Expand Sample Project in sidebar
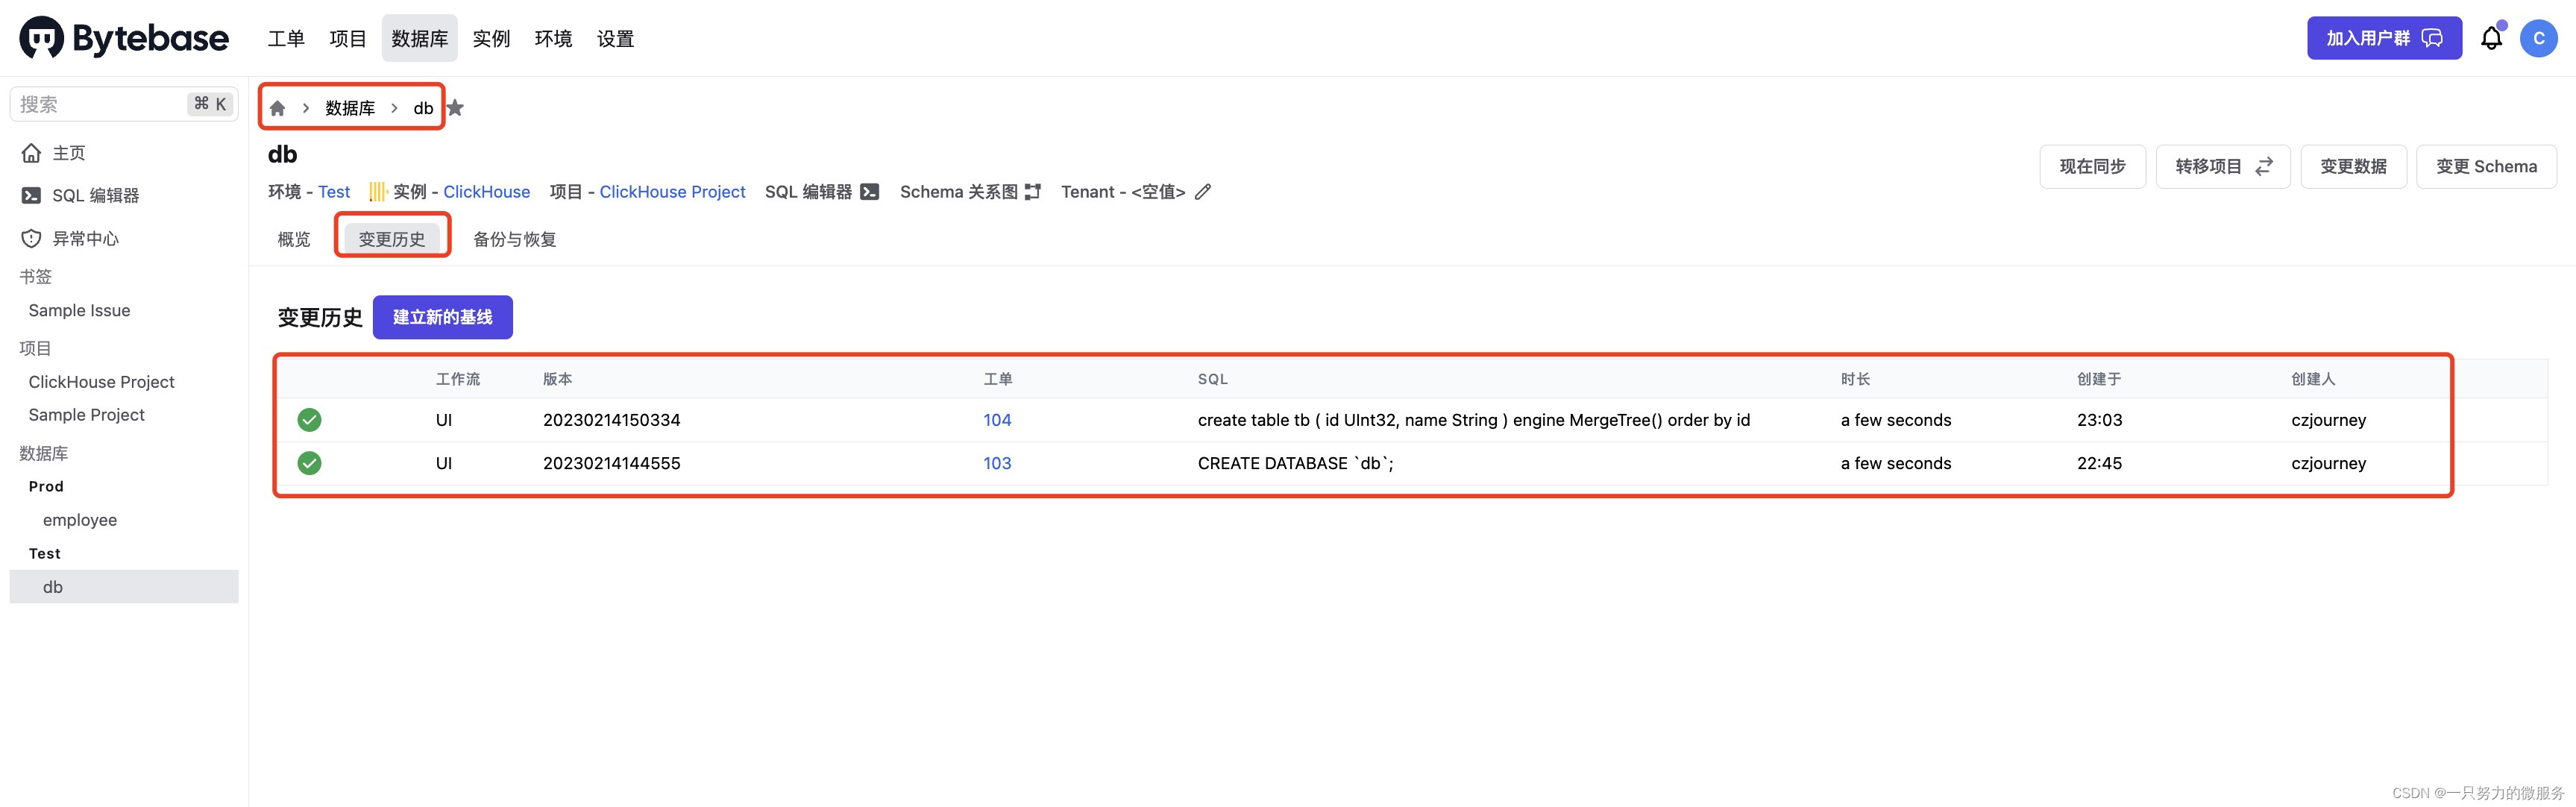The width and height of the screenshot is (2576, 807). 86,412
